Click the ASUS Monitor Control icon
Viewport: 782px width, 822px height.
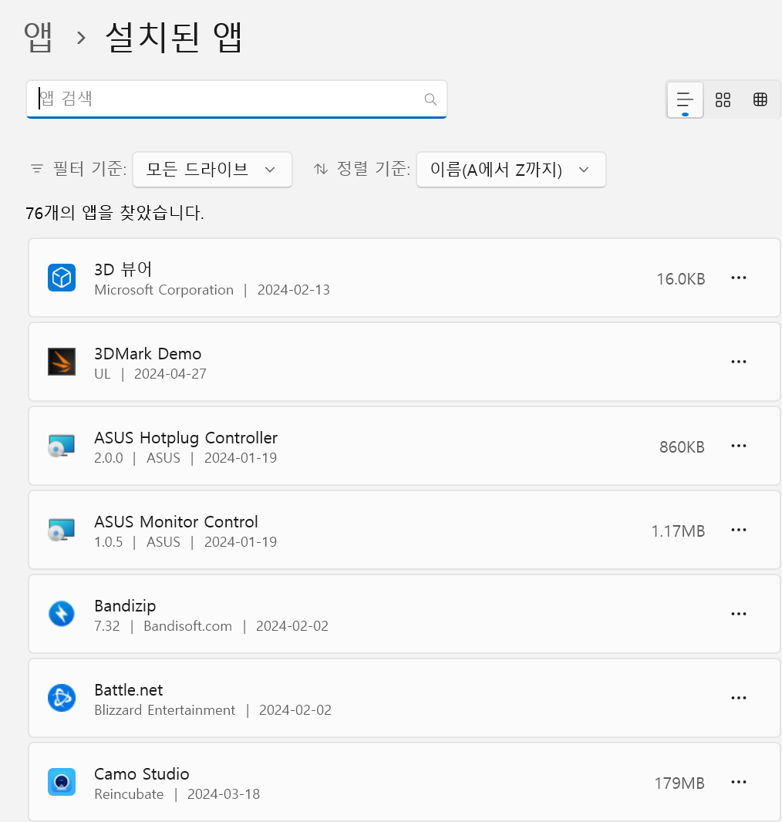click(62, 530)
